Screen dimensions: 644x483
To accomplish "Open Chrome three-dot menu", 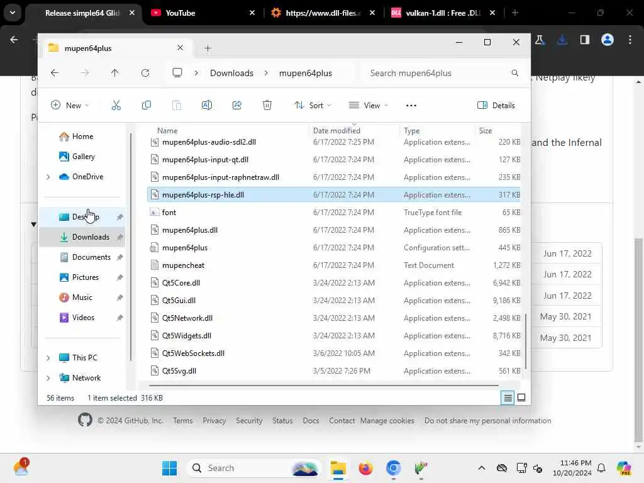I will coord(630,40).
